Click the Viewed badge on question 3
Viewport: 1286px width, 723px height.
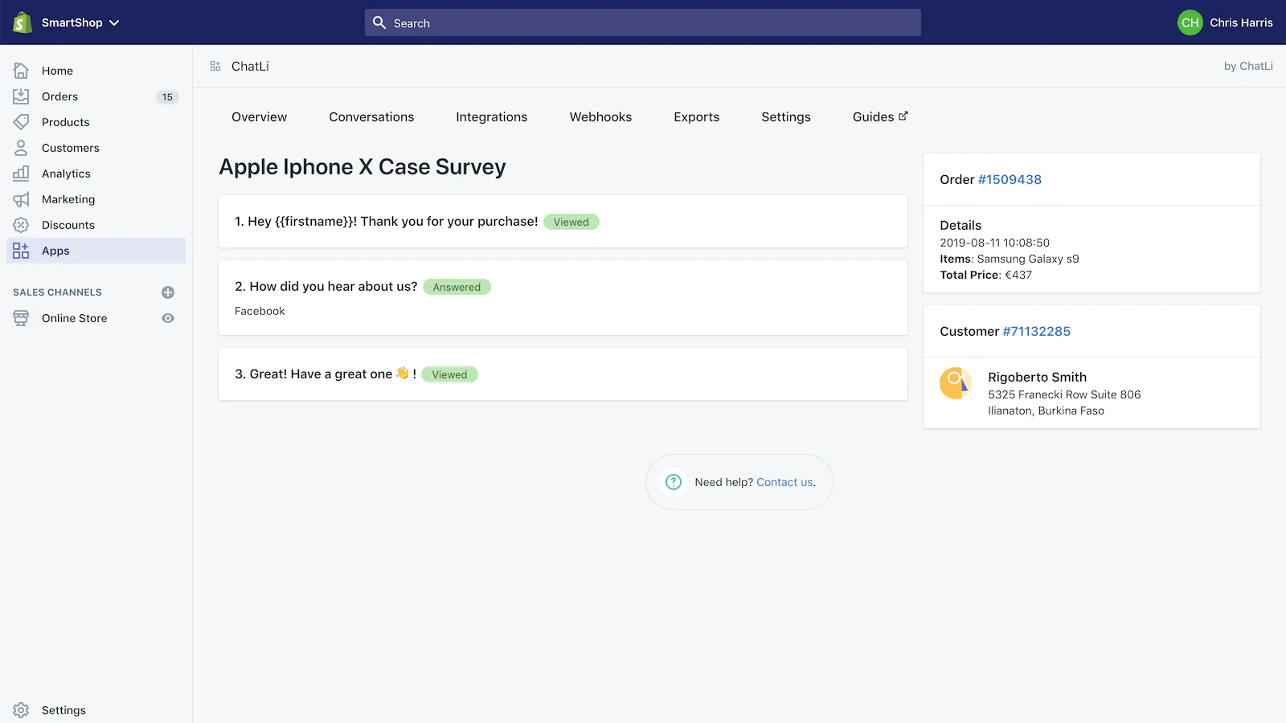pos(449,374)
